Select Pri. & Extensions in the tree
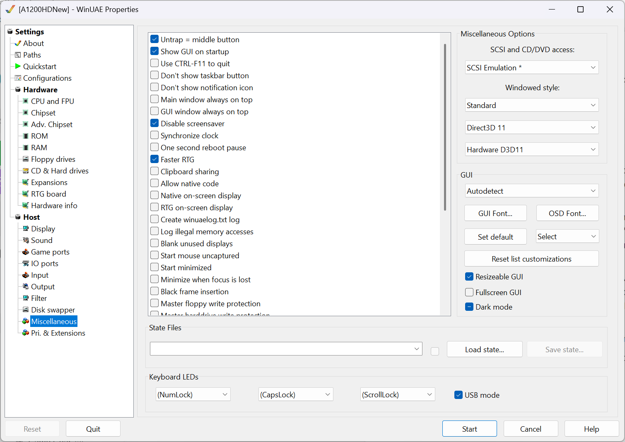 (x=58, y=333)
